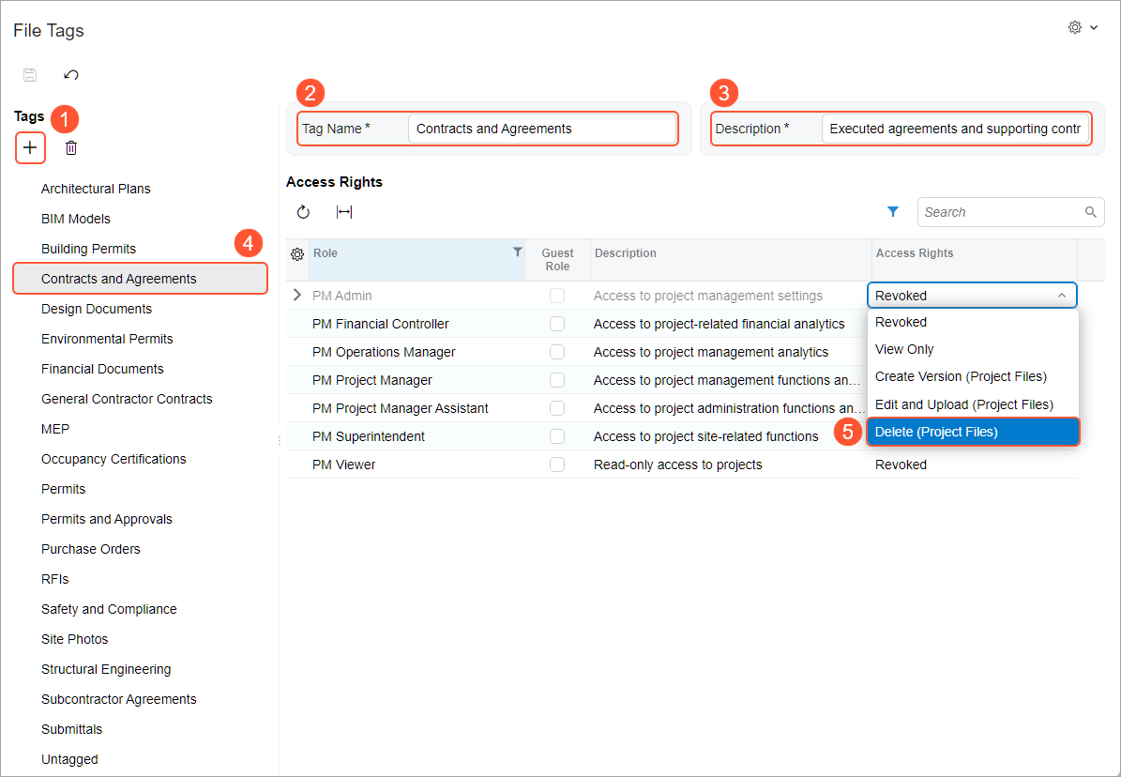Delete tag using the trash icon

click(x=70, y=148)
